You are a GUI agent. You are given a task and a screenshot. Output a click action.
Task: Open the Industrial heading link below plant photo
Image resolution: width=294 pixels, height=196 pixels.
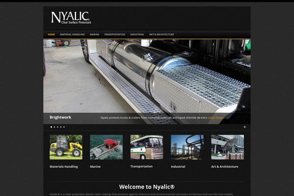178,167
